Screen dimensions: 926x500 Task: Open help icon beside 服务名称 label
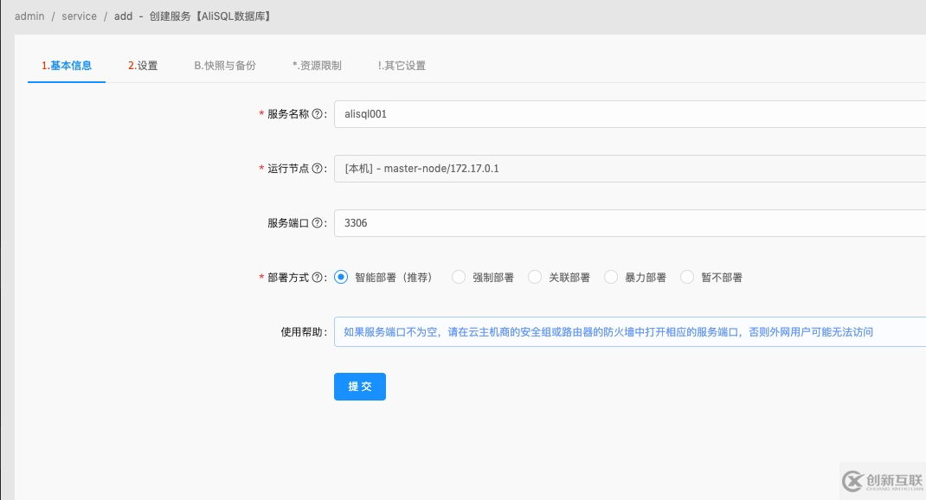click(x=317, y=114)
